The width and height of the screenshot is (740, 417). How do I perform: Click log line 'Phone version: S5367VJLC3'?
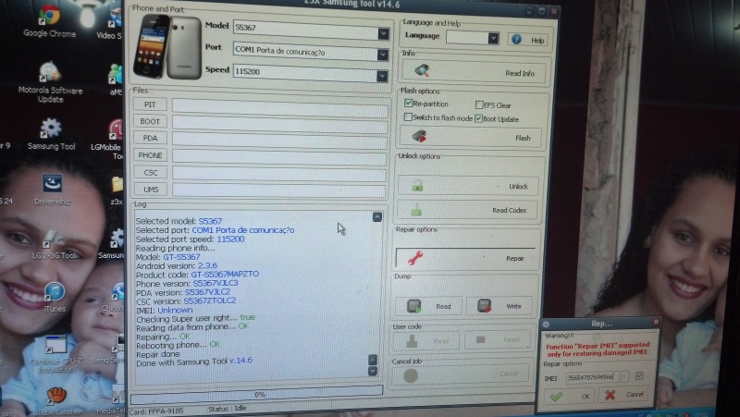188,284
